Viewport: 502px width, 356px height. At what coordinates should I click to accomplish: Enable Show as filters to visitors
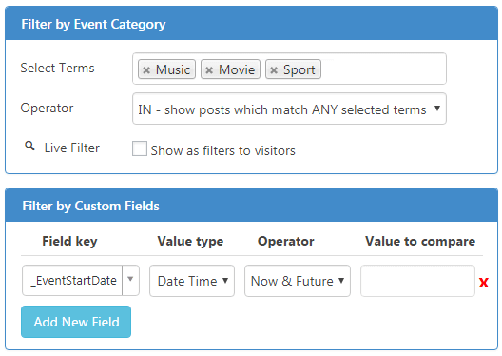pyautogui.click(x=140, y=148)
